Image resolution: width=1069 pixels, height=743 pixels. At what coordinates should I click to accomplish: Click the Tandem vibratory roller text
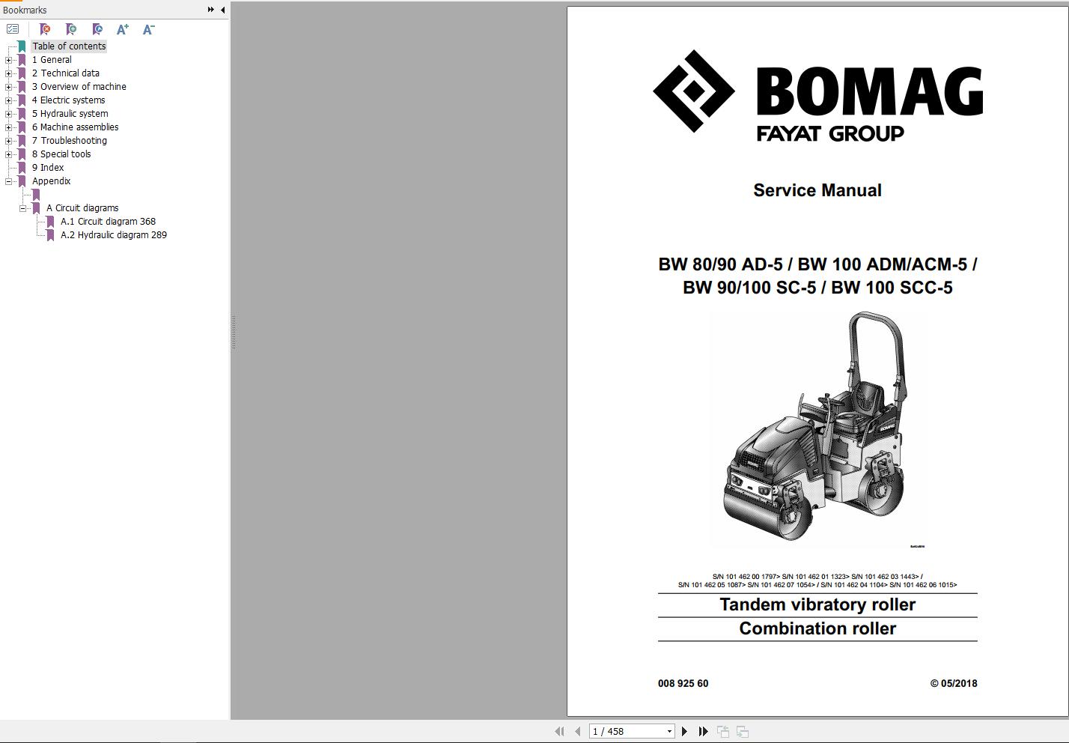(817, 605)
